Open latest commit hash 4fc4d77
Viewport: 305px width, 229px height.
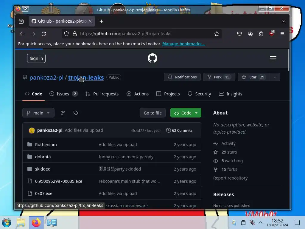click(x=137, y=131)
